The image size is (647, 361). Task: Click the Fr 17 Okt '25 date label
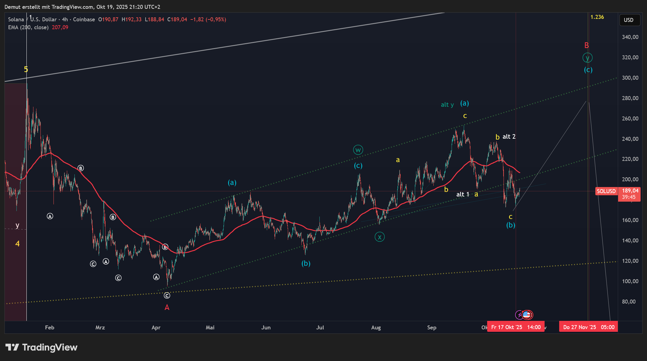[x=515, y=327]
